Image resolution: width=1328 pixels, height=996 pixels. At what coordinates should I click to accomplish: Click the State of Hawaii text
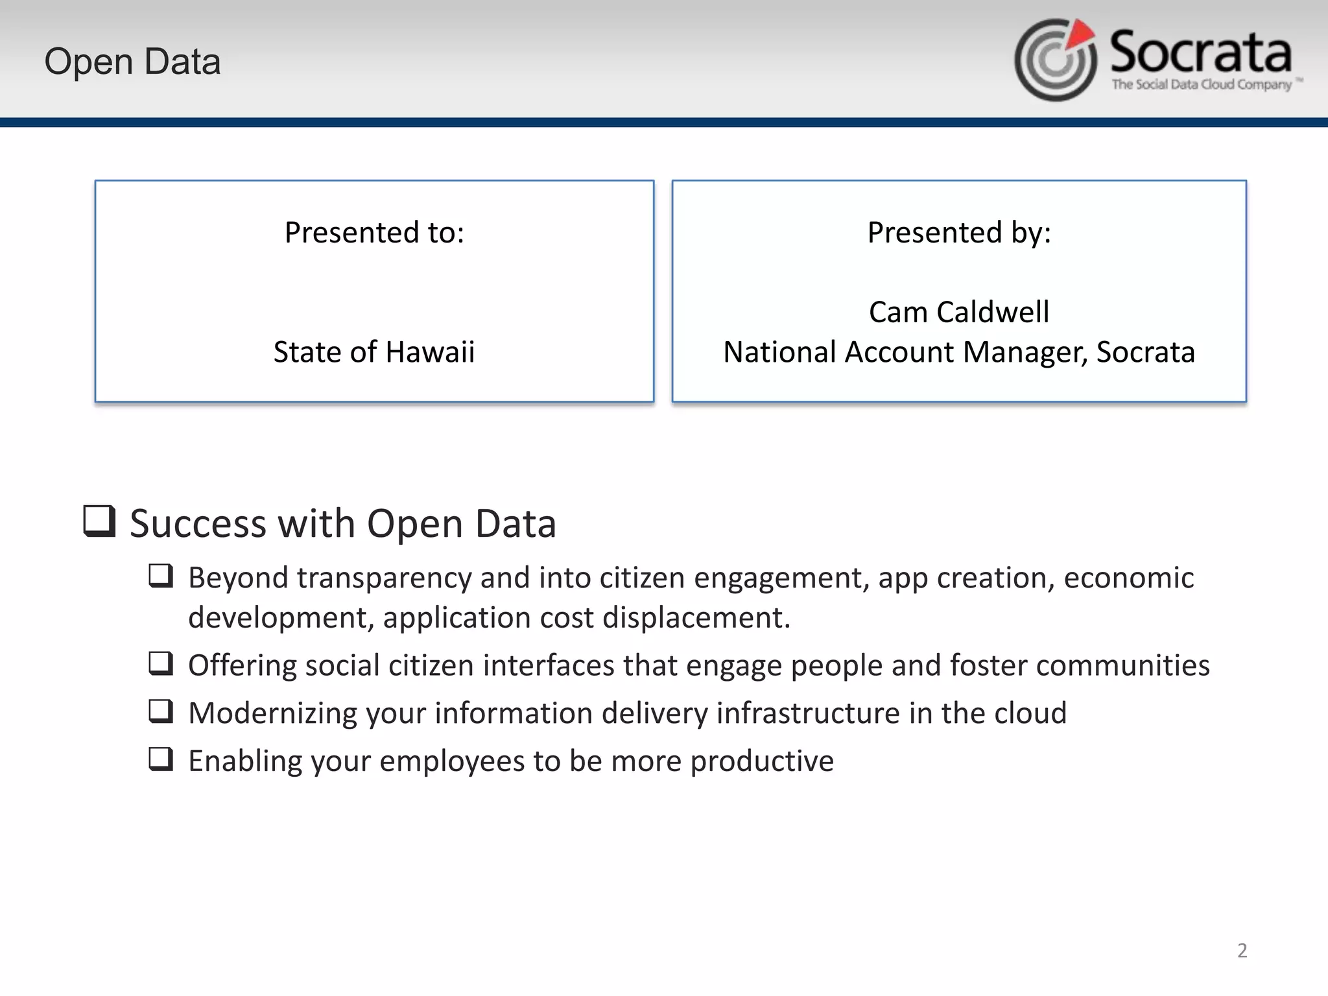(x=374, y=352)
